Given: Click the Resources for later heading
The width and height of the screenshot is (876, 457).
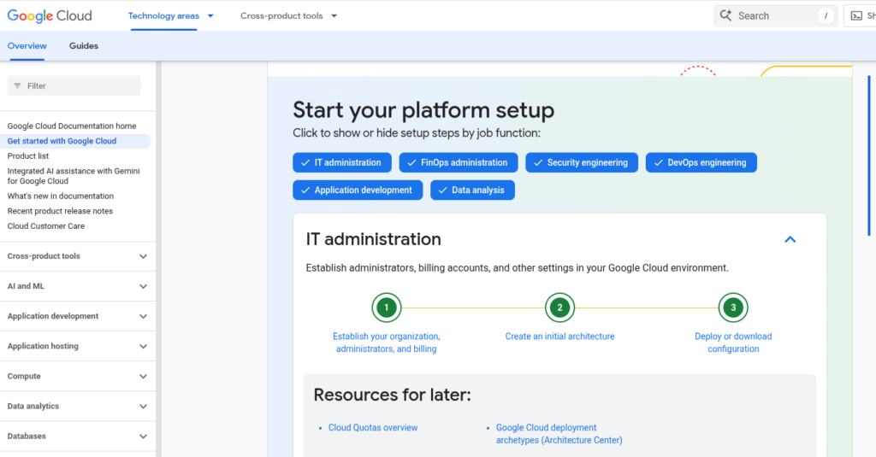Looking at the screenshot, I should (392, 395).
